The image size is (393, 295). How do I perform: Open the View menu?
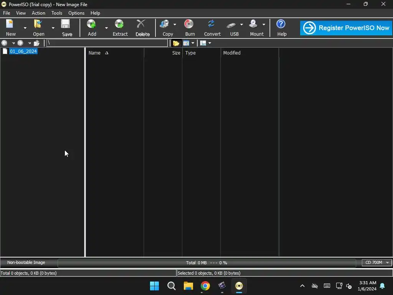pos(21,13)
